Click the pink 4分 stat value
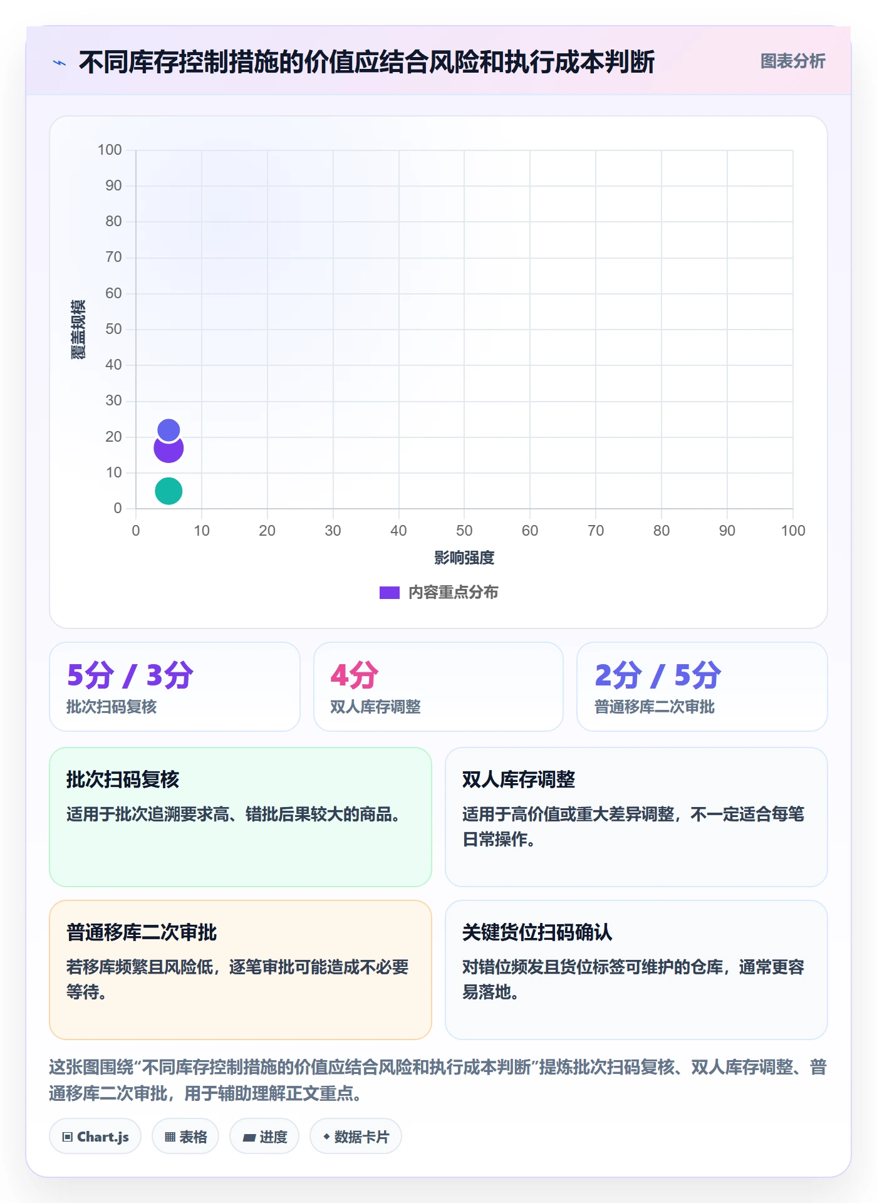The image size is (877, 1203). coord(355,675)
